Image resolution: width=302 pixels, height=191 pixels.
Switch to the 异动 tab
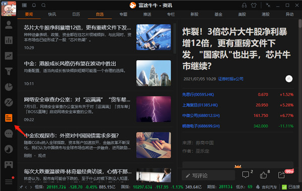pos(289,14)
